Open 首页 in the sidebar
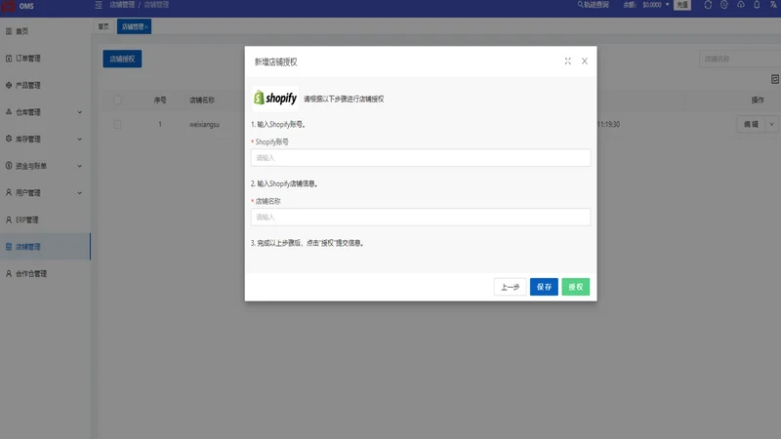 coord(21,31)
